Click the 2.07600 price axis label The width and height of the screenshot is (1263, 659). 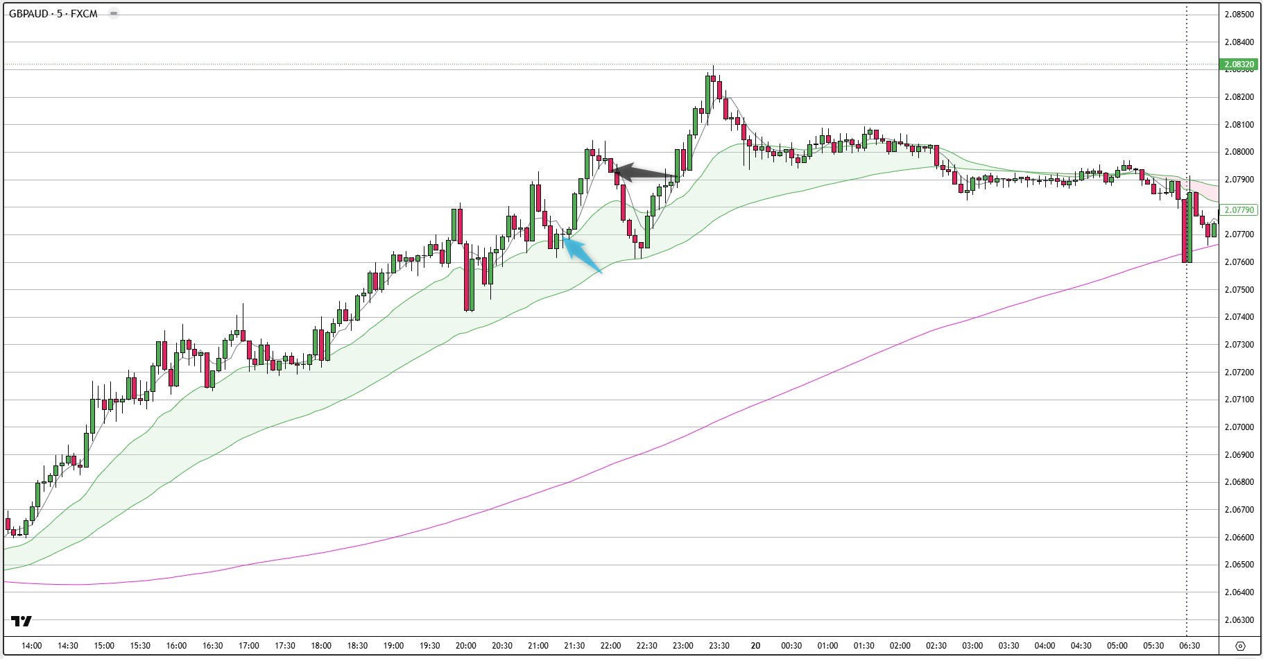pyautogui.click(x=1239, y=262)
